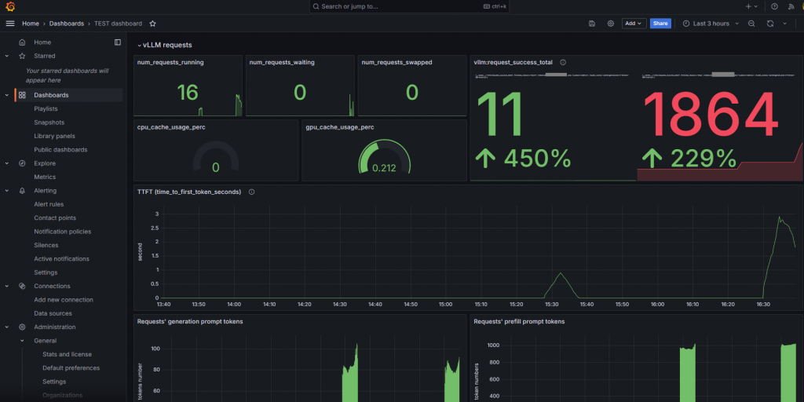The image size is (804, 402).
Task: Open Contact points in sidebar
Action: pos(55,218)
